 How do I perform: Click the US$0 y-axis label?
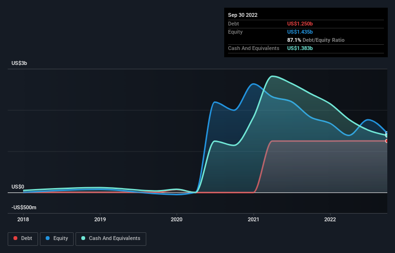(18, 187)
